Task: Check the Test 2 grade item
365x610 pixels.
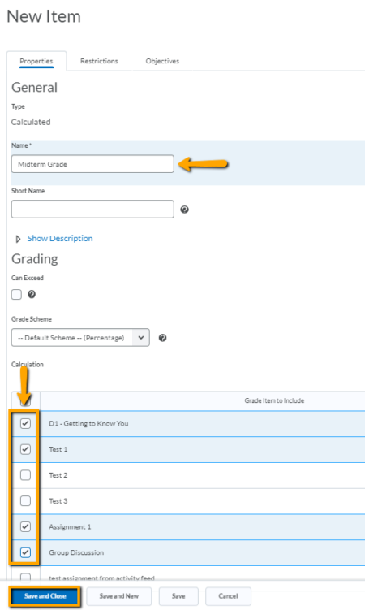Action: click(25, 475)
